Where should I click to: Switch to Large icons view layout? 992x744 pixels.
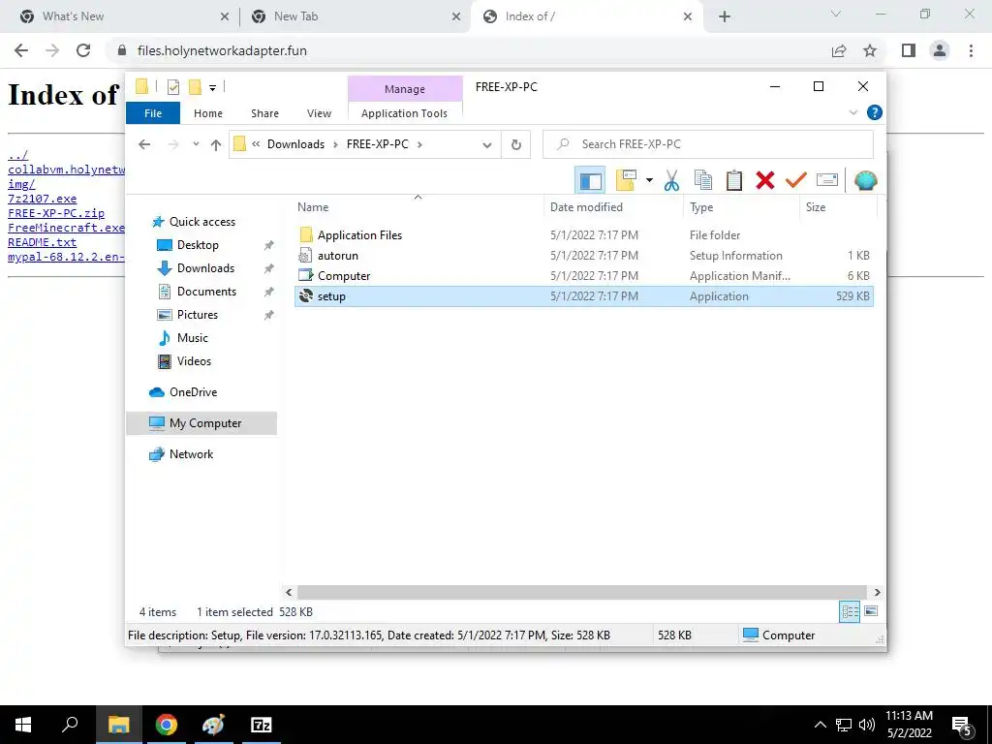coord(871,611)
